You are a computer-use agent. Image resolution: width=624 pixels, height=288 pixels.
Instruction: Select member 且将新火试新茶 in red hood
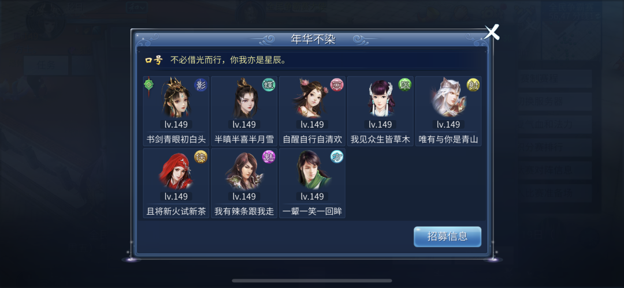(176, 171)
